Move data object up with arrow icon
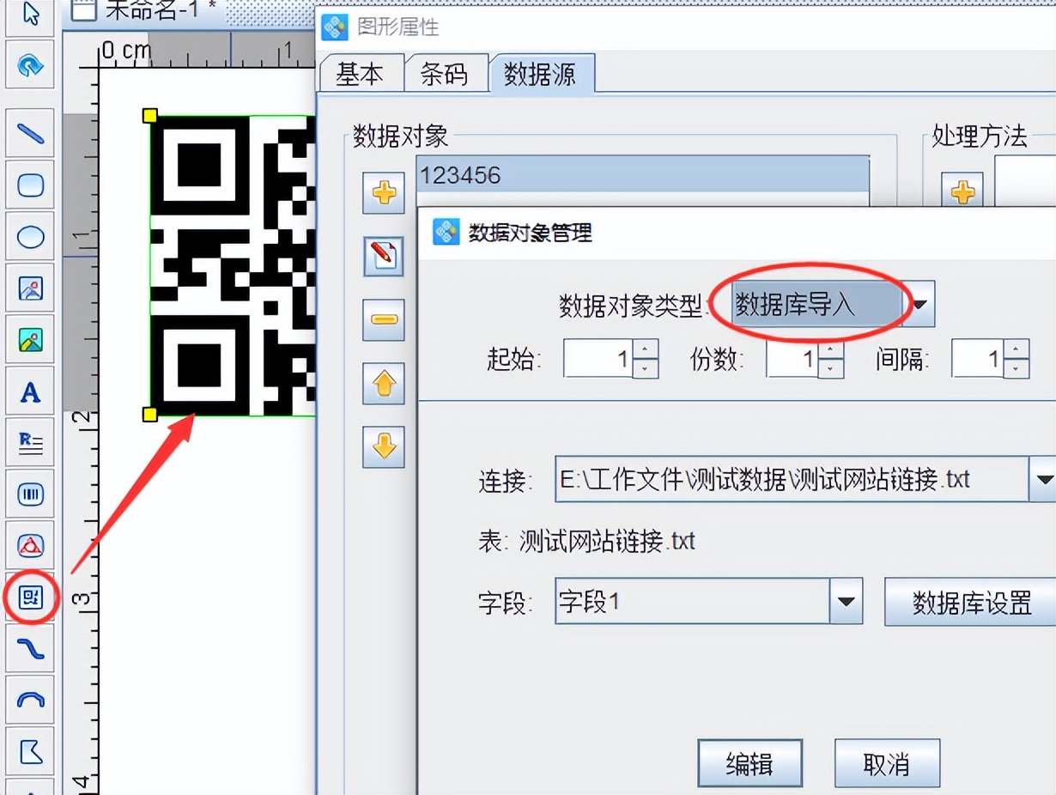 (x=384, y=383)
